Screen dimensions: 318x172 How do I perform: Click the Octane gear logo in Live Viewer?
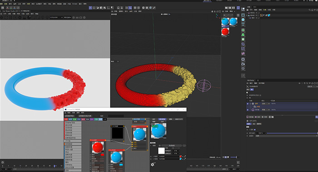coord(2,18)
